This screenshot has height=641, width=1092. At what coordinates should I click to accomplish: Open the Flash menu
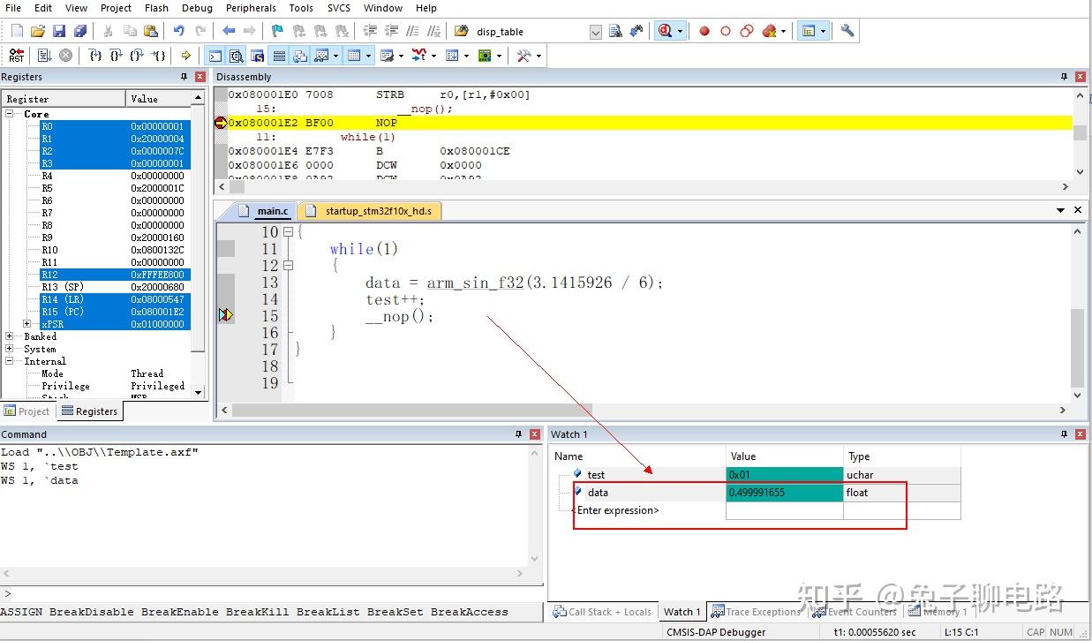coord(156,8)
